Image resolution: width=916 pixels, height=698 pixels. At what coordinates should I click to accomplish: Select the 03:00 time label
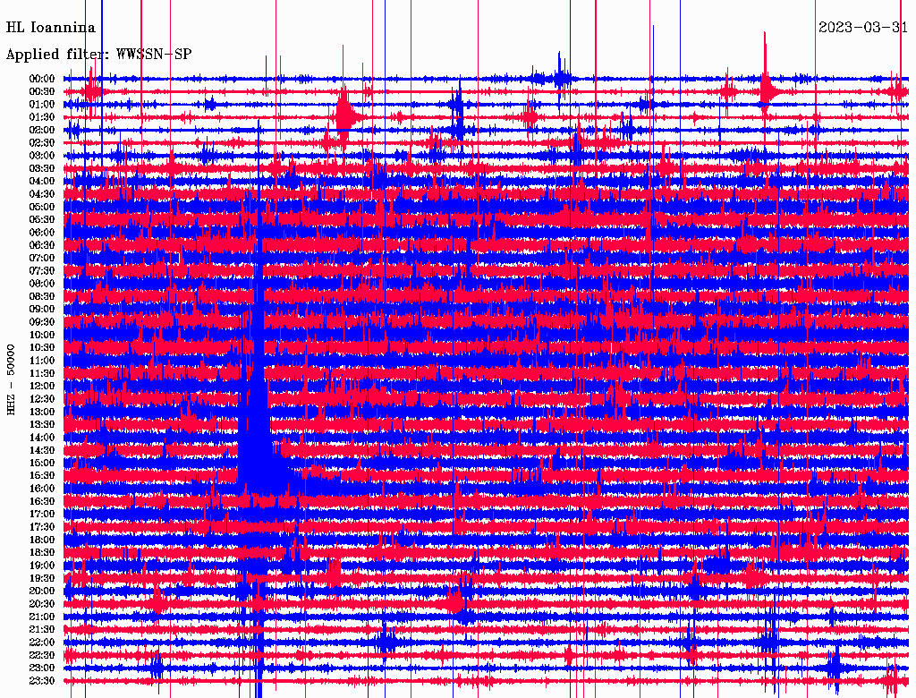pyautogui.click(x=42, y=156)
